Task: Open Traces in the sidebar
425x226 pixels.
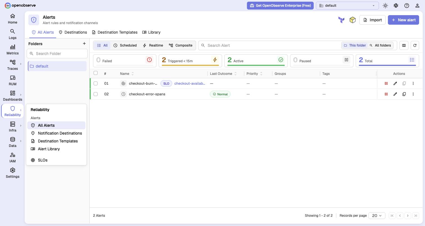Action: tap(12, 65)
